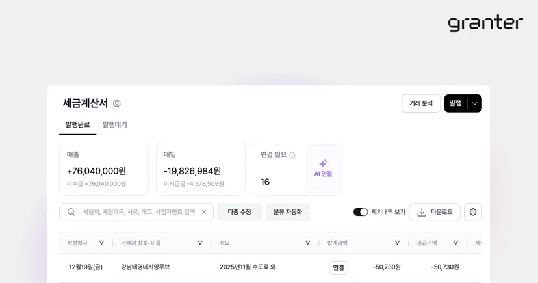The image size is (538, 283).
Task: Clear search with the X icon
Action: tap(204, 212)
